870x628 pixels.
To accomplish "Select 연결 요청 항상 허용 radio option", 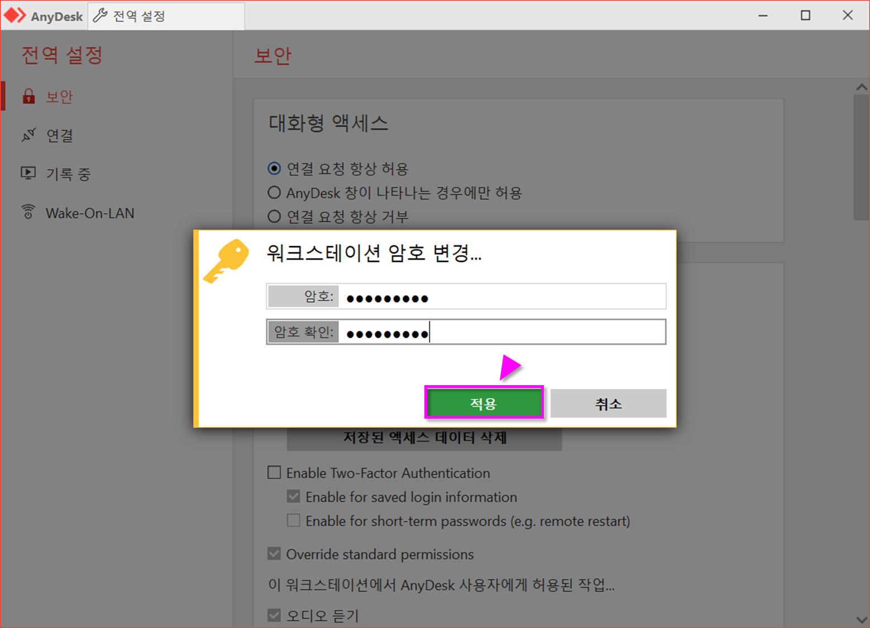I will (x=274, y=168).
